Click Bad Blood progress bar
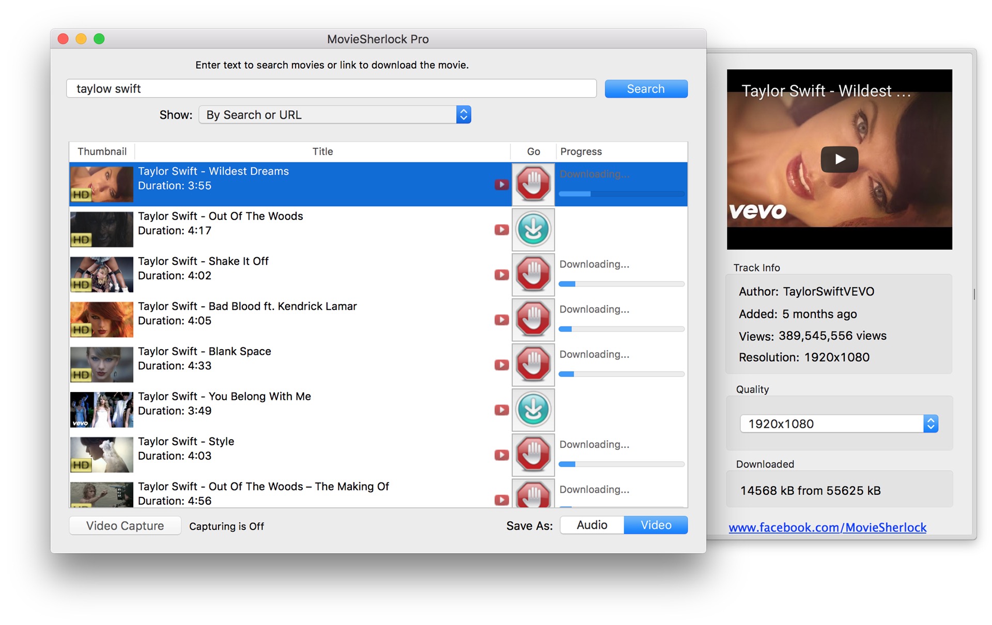Viewport: 992px width, 625px height. click(x=622, y=329)
